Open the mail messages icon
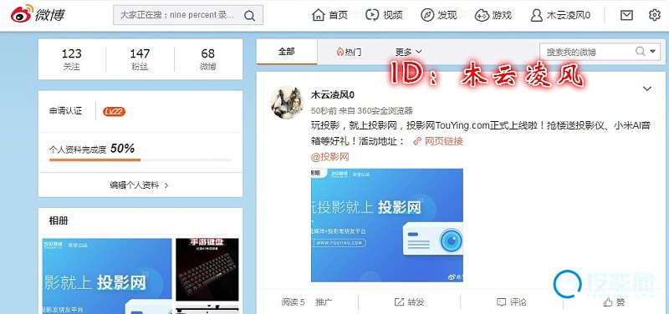This screenshot has height=314, width=669. (626, 15)
